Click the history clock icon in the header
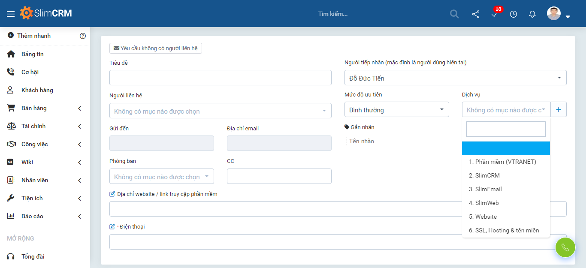 [513, 14]
